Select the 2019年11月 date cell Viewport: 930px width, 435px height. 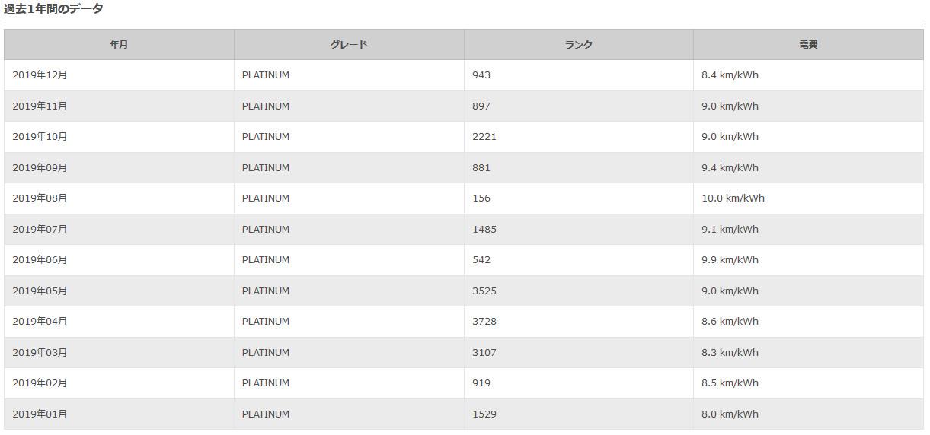119,106
